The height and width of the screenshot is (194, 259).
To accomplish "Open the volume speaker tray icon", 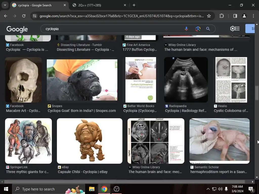I will (220, 189).
